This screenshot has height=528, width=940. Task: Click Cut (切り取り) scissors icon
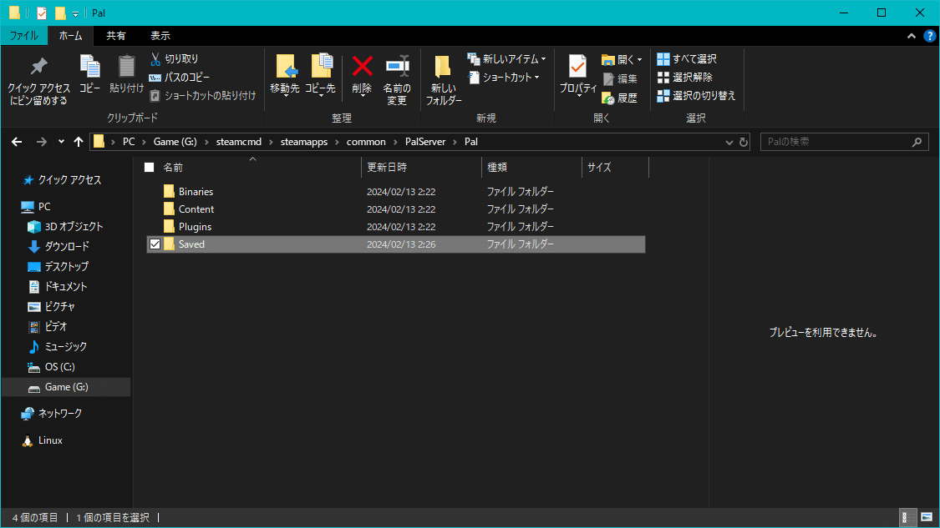pyautogui.click(x=155, y=58)
